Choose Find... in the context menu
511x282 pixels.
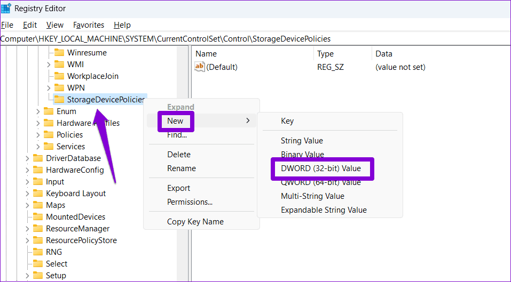[201, 135]
